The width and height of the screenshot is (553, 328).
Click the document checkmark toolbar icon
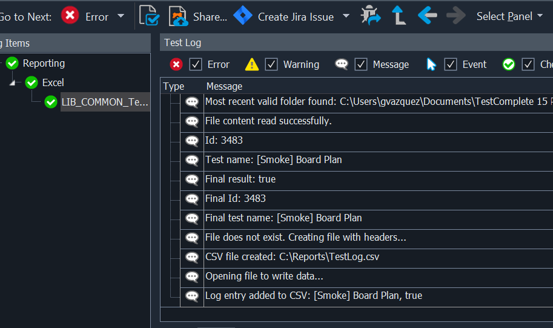pyautogui.click(x=149, y=16)
